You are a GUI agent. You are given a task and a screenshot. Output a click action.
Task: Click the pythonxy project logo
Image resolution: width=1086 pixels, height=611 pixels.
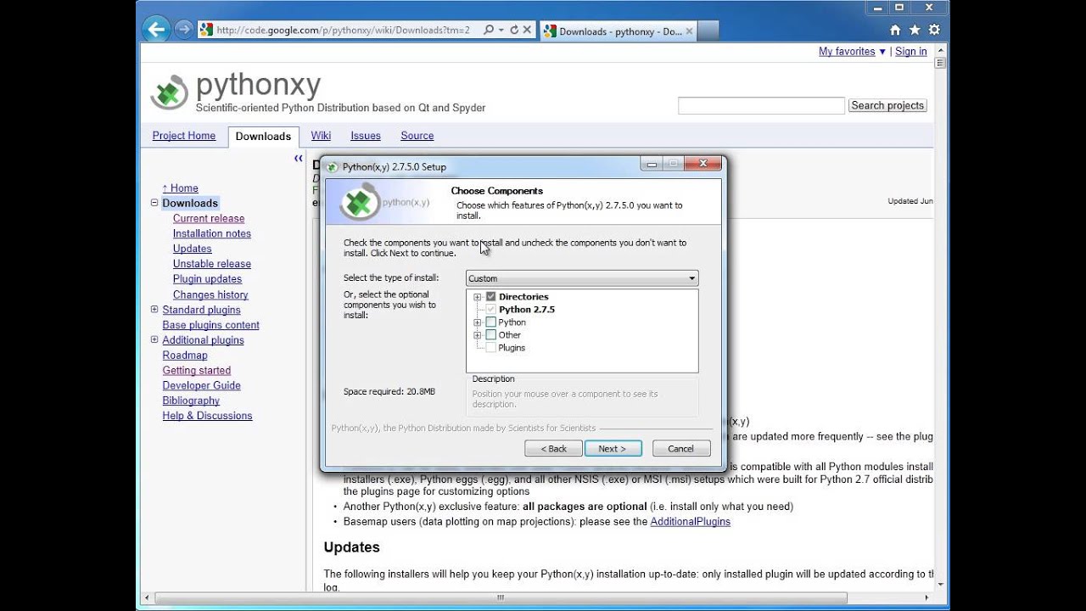point(169,92)
